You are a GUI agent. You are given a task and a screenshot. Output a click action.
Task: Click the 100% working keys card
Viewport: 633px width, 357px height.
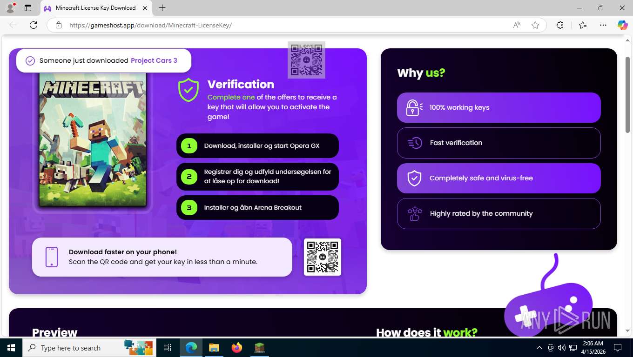pos(499,107)
